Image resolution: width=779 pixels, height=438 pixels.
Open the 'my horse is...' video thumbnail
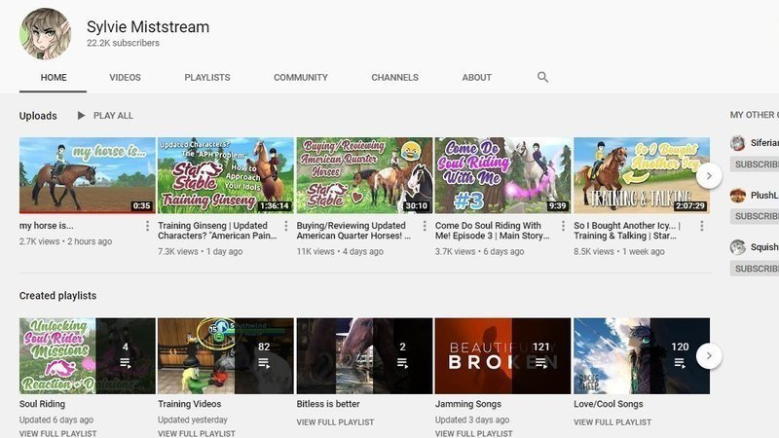88,175
